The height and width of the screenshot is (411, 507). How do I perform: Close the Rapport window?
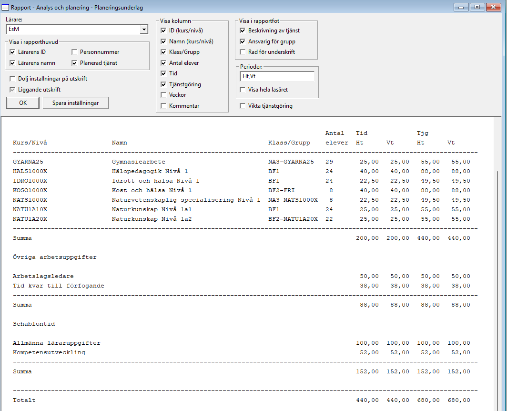point(494,7)
